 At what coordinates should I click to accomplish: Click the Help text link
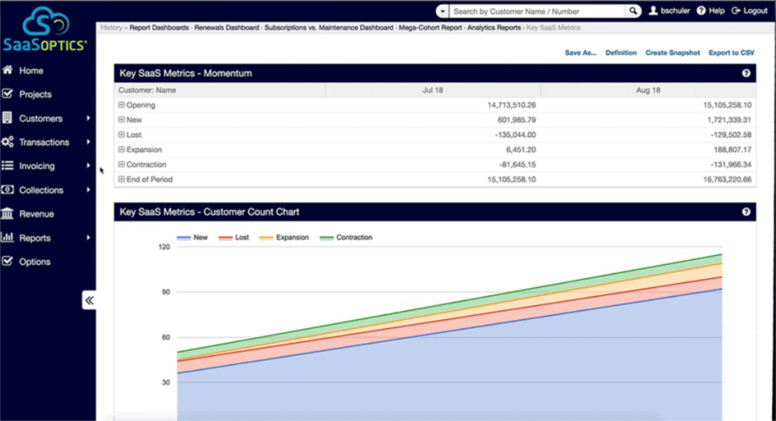tap(716, 11)
